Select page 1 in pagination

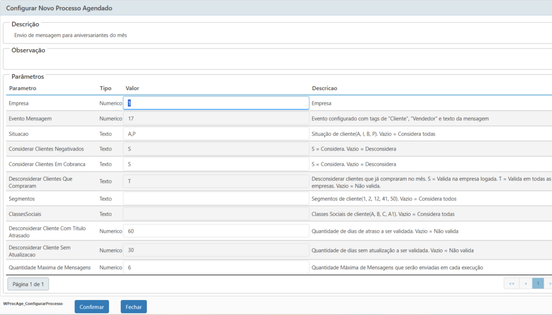(538, 283)
